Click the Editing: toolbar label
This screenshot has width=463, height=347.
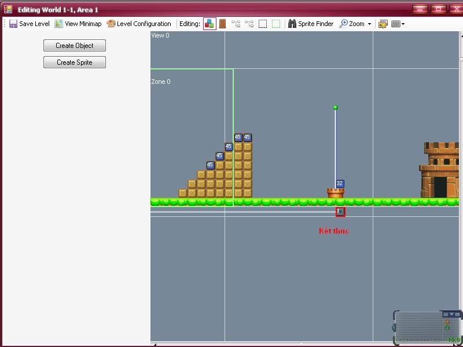(190, 24)
